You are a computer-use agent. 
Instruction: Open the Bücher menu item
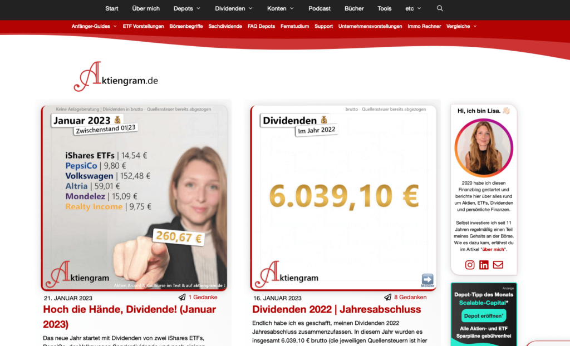[354, 8]
